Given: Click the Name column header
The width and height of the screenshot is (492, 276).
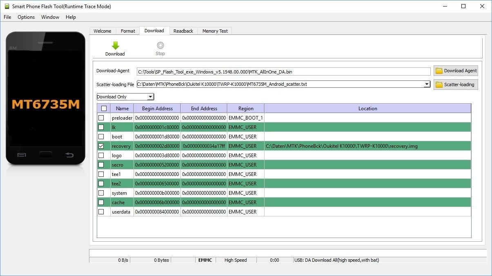Looking at the screenshot, I should (122, 108).
